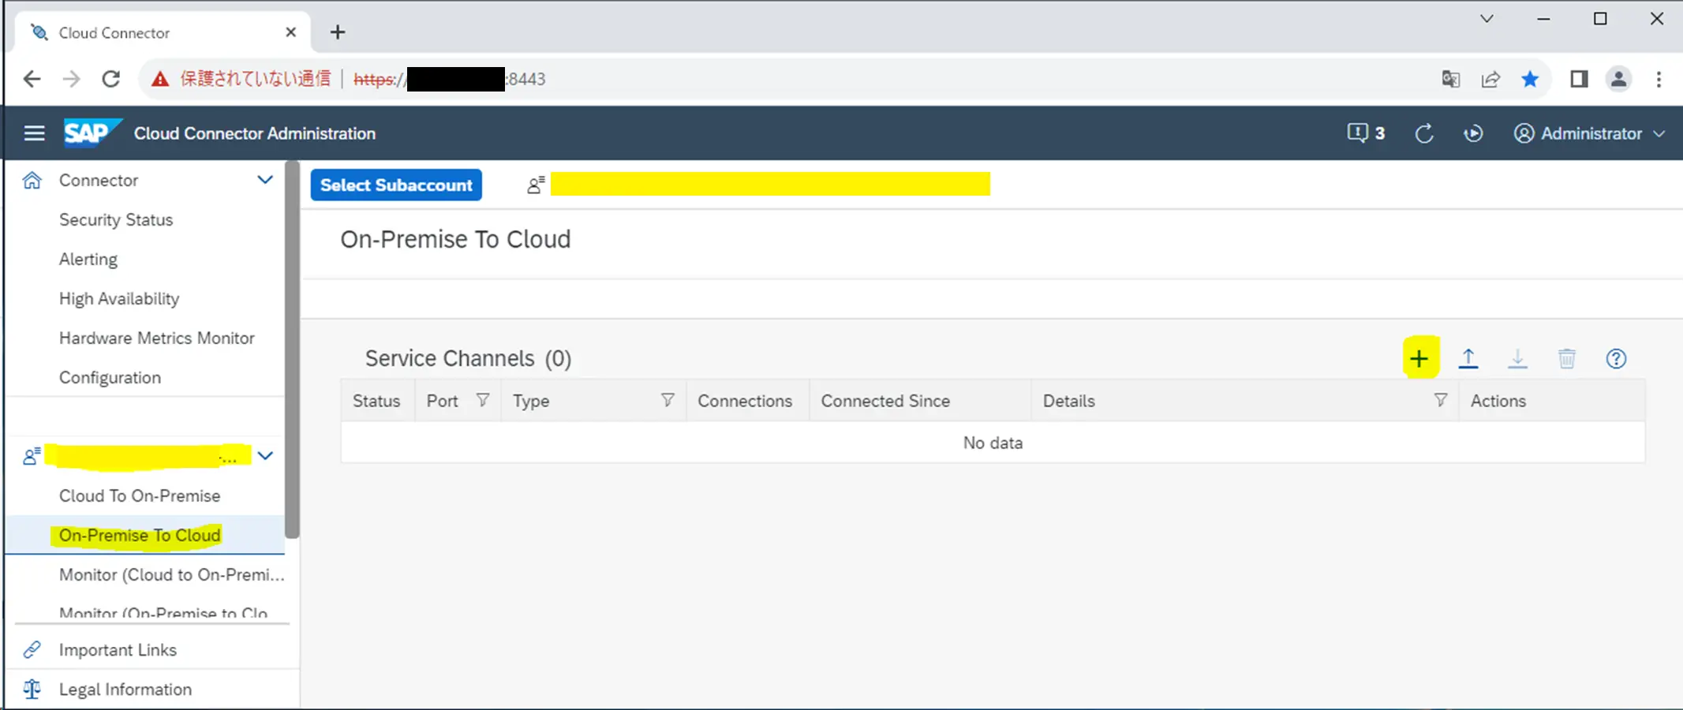Click the bookmark star icon
The image size is (1683, 710).
pyautogui.click(x=1530, y=79)
